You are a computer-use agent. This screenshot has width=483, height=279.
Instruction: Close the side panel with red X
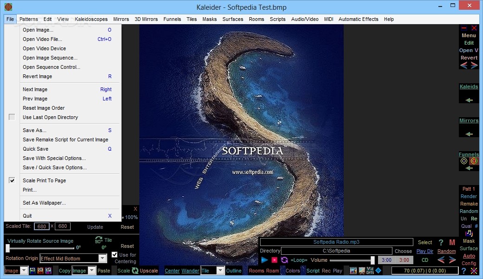pyautogui.click(x=474, y=28)
